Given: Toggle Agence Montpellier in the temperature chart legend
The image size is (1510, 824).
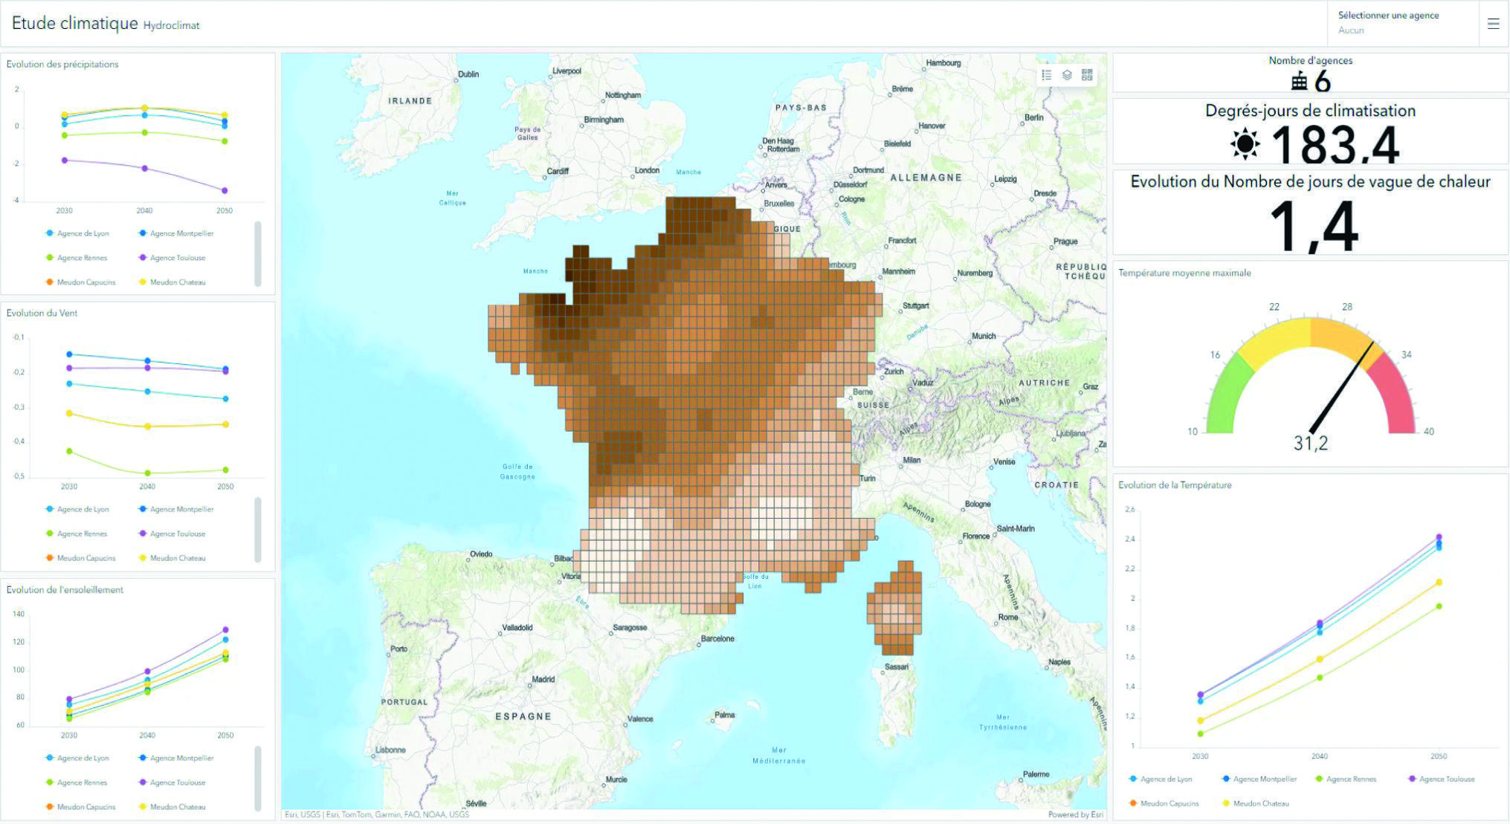Looking at the screenshot, I should click(1259, 779).
